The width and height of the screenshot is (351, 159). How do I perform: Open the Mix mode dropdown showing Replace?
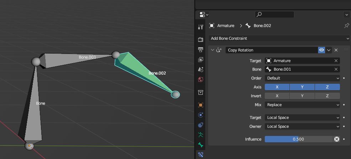302,105
